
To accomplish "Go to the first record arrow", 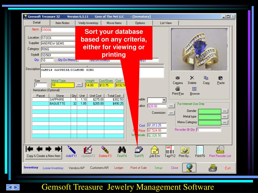I will coord(29,149).
